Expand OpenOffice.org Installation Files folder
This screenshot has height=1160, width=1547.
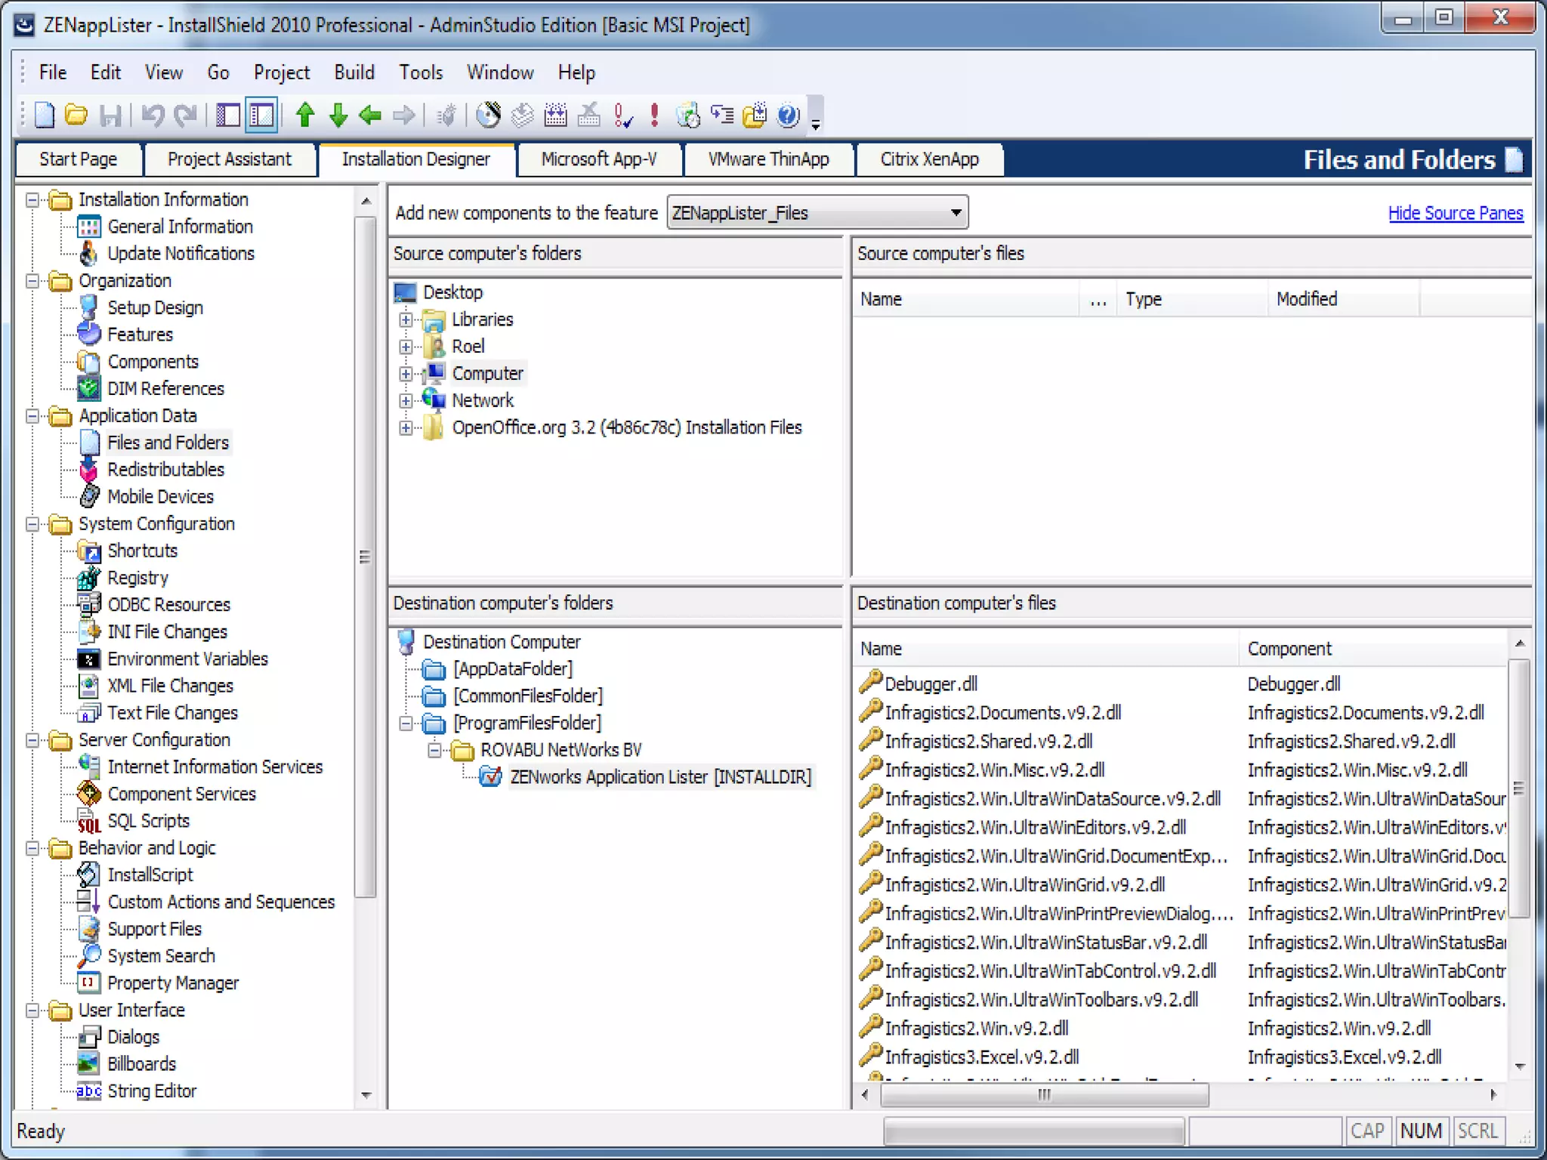[406, 428]
